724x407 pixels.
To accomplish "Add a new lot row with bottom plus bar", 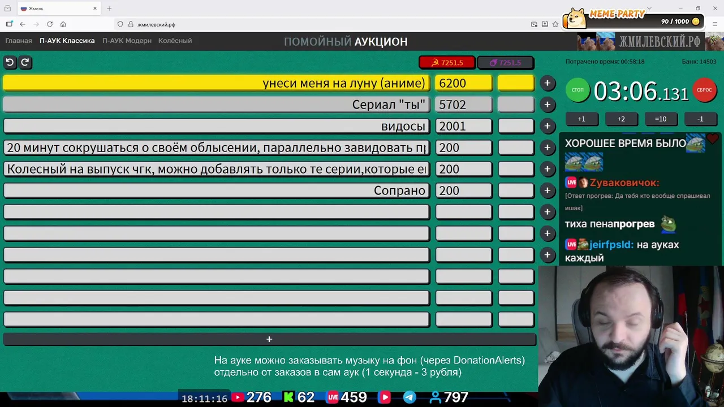I will (269, 339).
